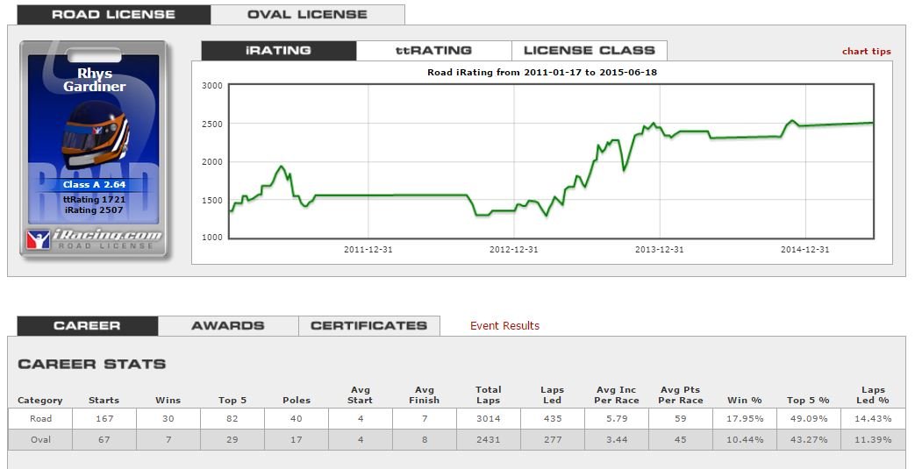This screenshot has height=469, width=915.
Task: Click the Laps Led column header
Action: pos(552,394)
